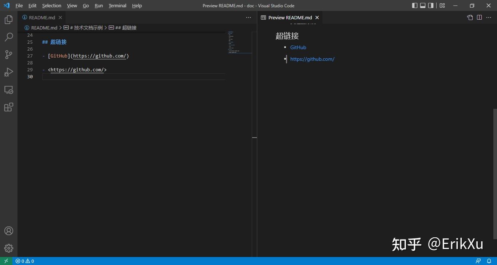The width and height of the screenshot is (497, 265).
Task: Open the Terminal menu
Action: click(118, 5)
